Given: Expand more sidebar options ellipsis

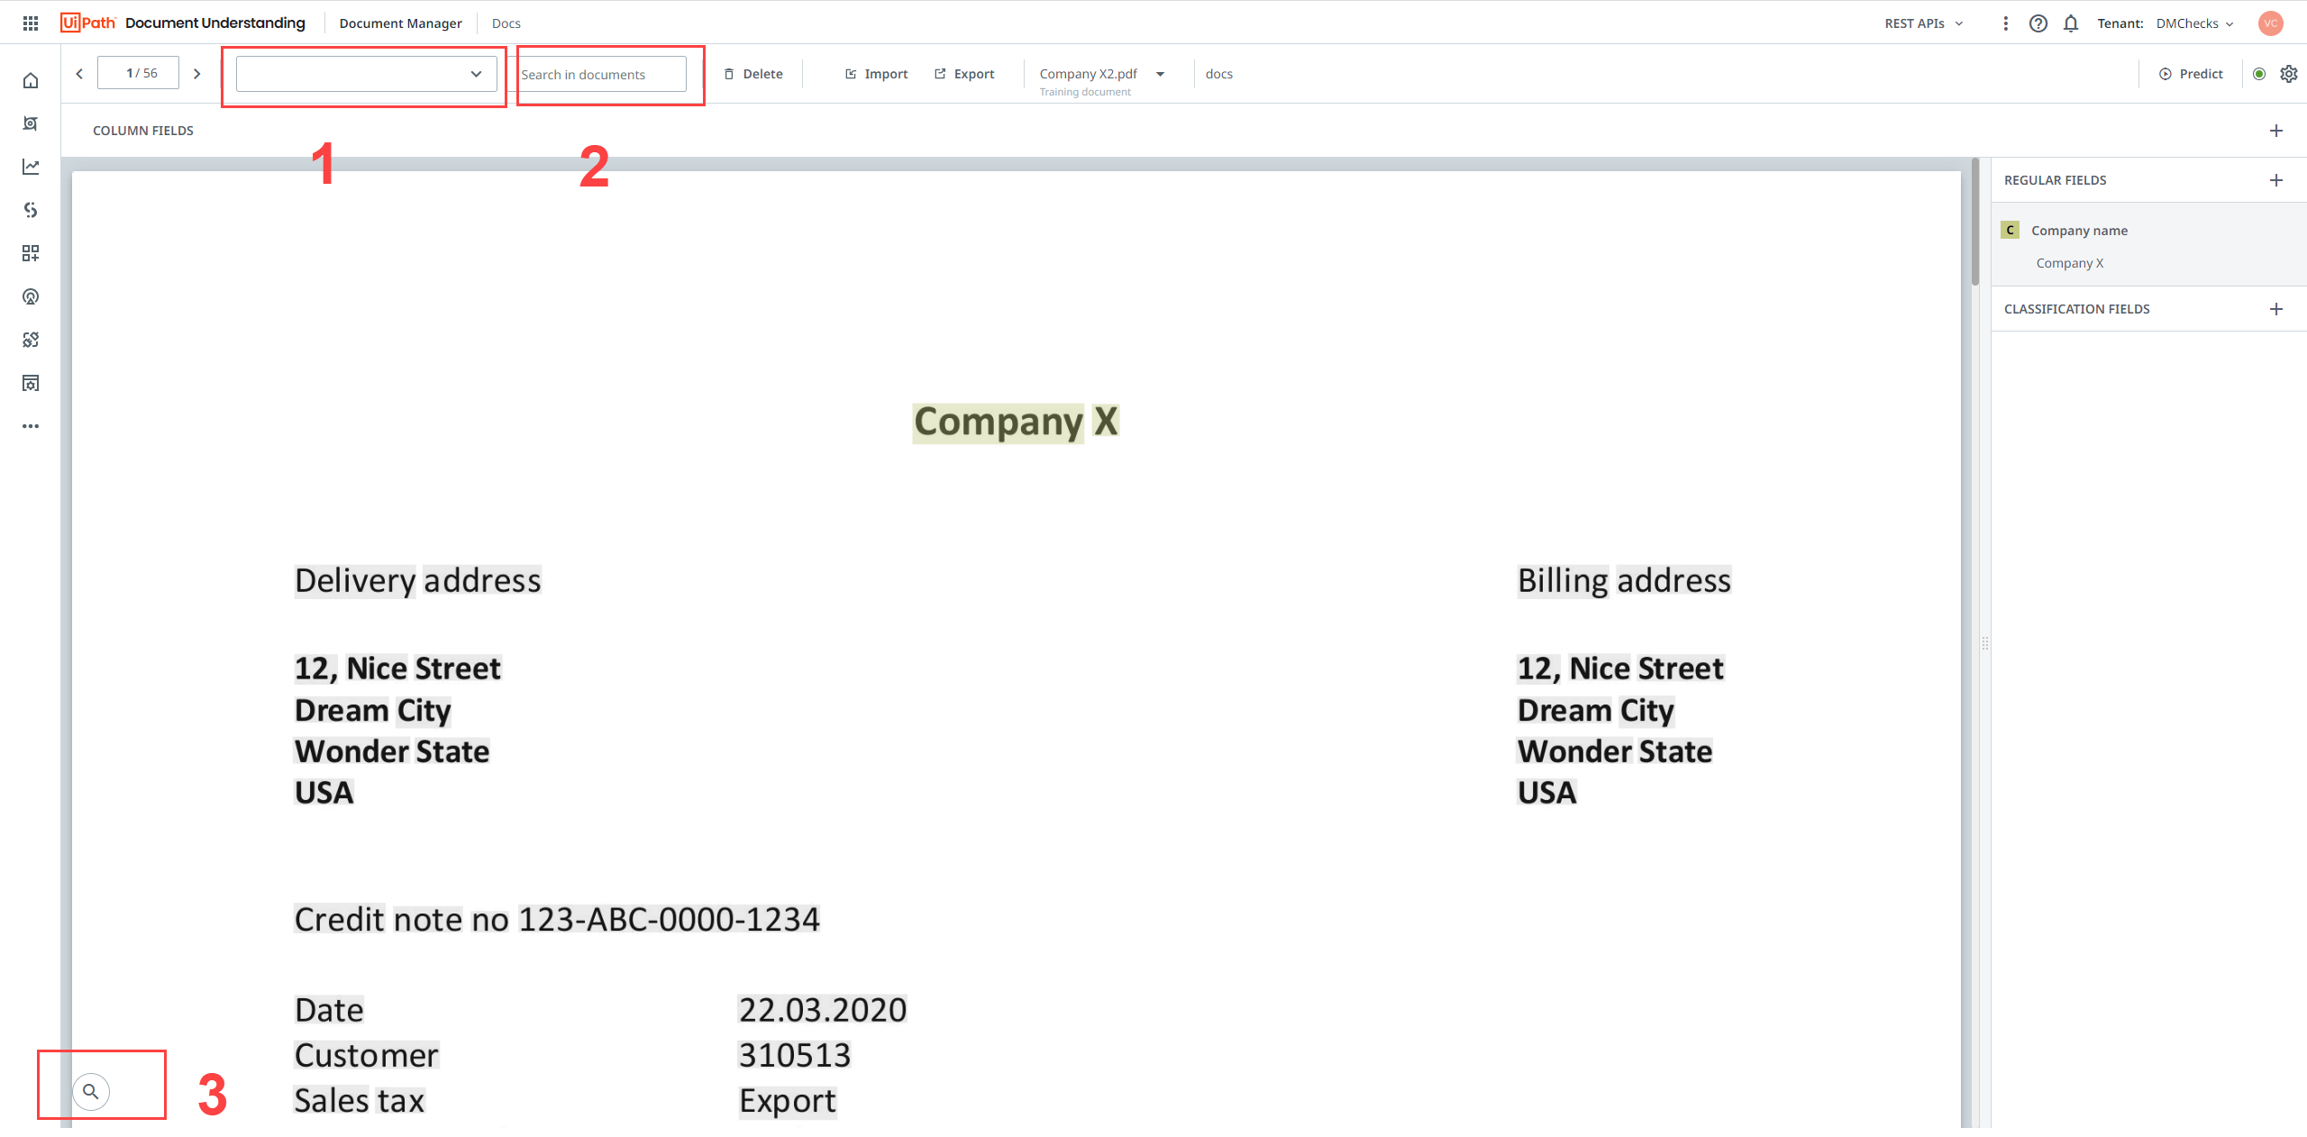Looking at the screenshot, I should point(31,426).
